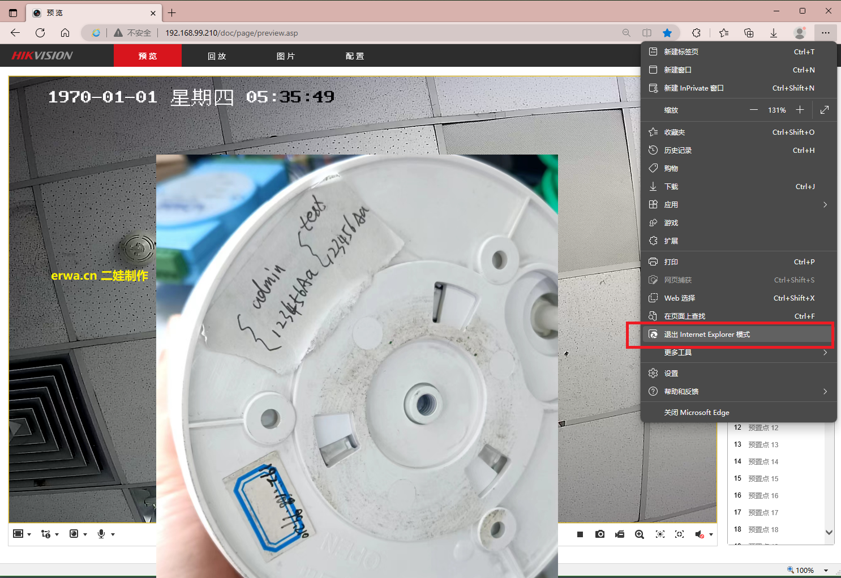Open zoom magnifier in address bar
The width and height of the screenshot is (841, 578).
(627, 33)
